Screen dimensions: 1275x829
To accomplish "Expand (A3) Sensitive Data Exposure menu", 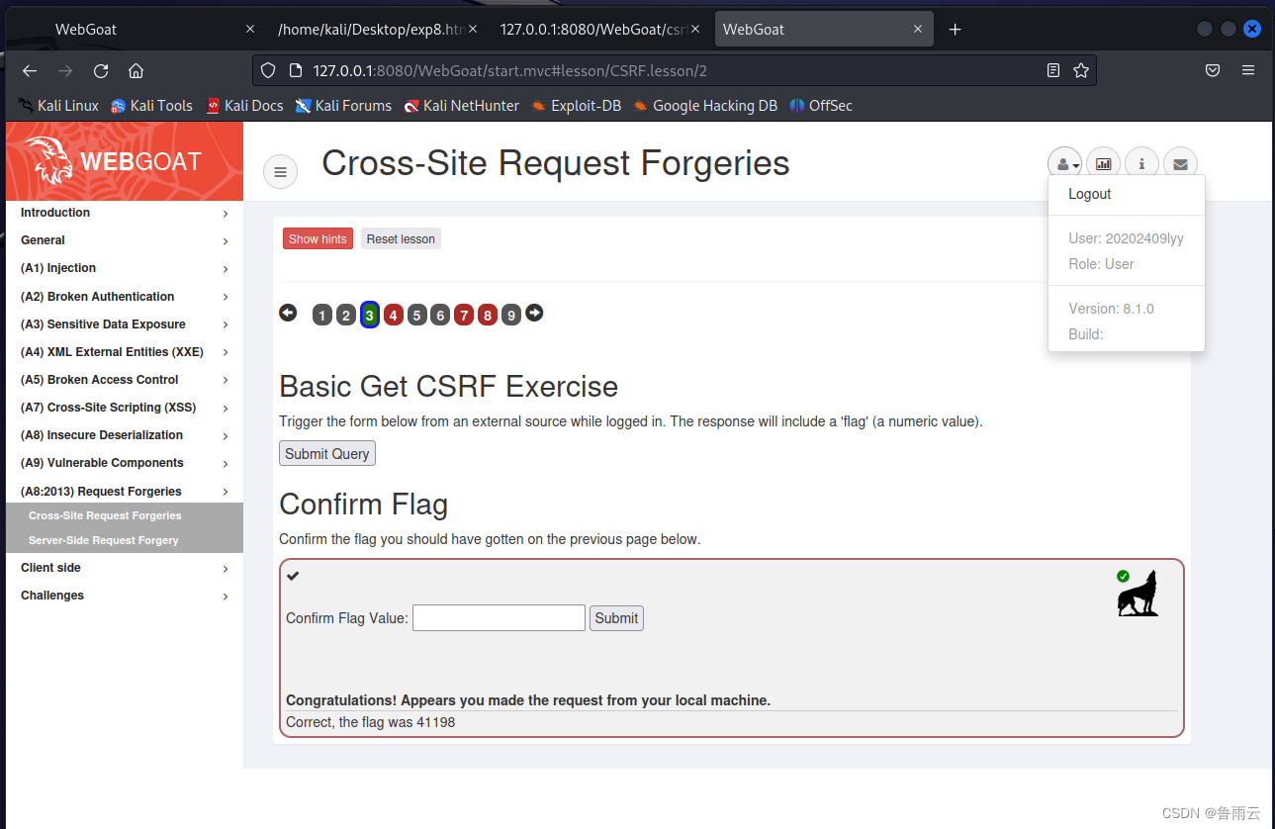I will 124,324.
